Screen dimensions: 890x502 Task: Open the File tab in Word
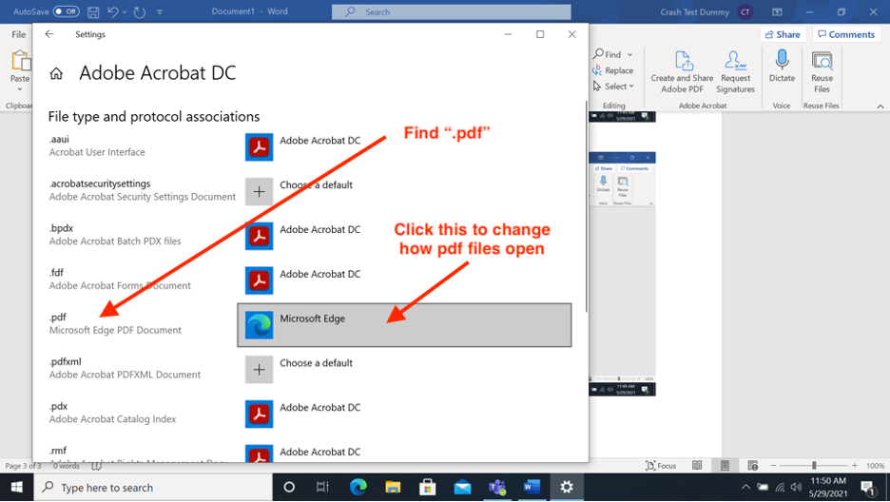coord(19,34)
